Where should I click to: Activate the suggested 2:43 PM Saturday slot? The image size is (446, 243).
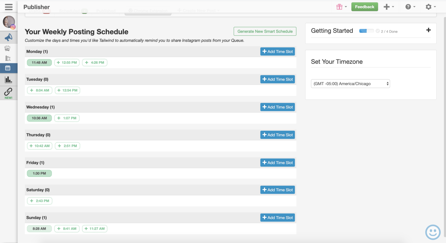(39, 201)
